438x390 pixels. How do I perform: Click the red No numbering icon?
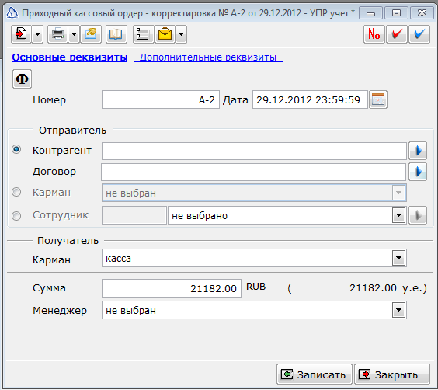[x=374, y=34]
